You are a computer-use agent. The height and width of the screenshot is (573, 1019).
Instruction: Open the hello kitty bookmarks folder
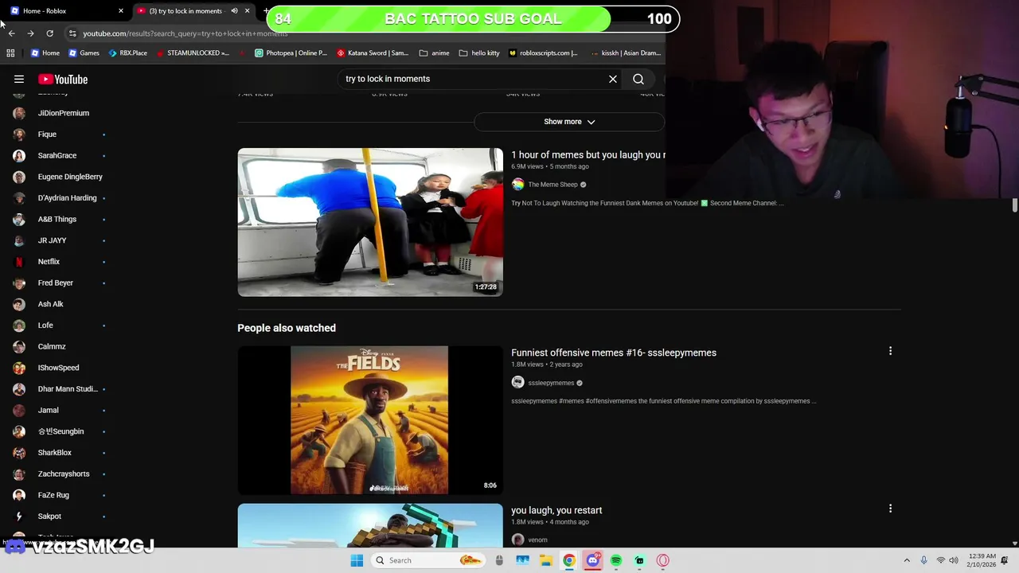point(478,53)
